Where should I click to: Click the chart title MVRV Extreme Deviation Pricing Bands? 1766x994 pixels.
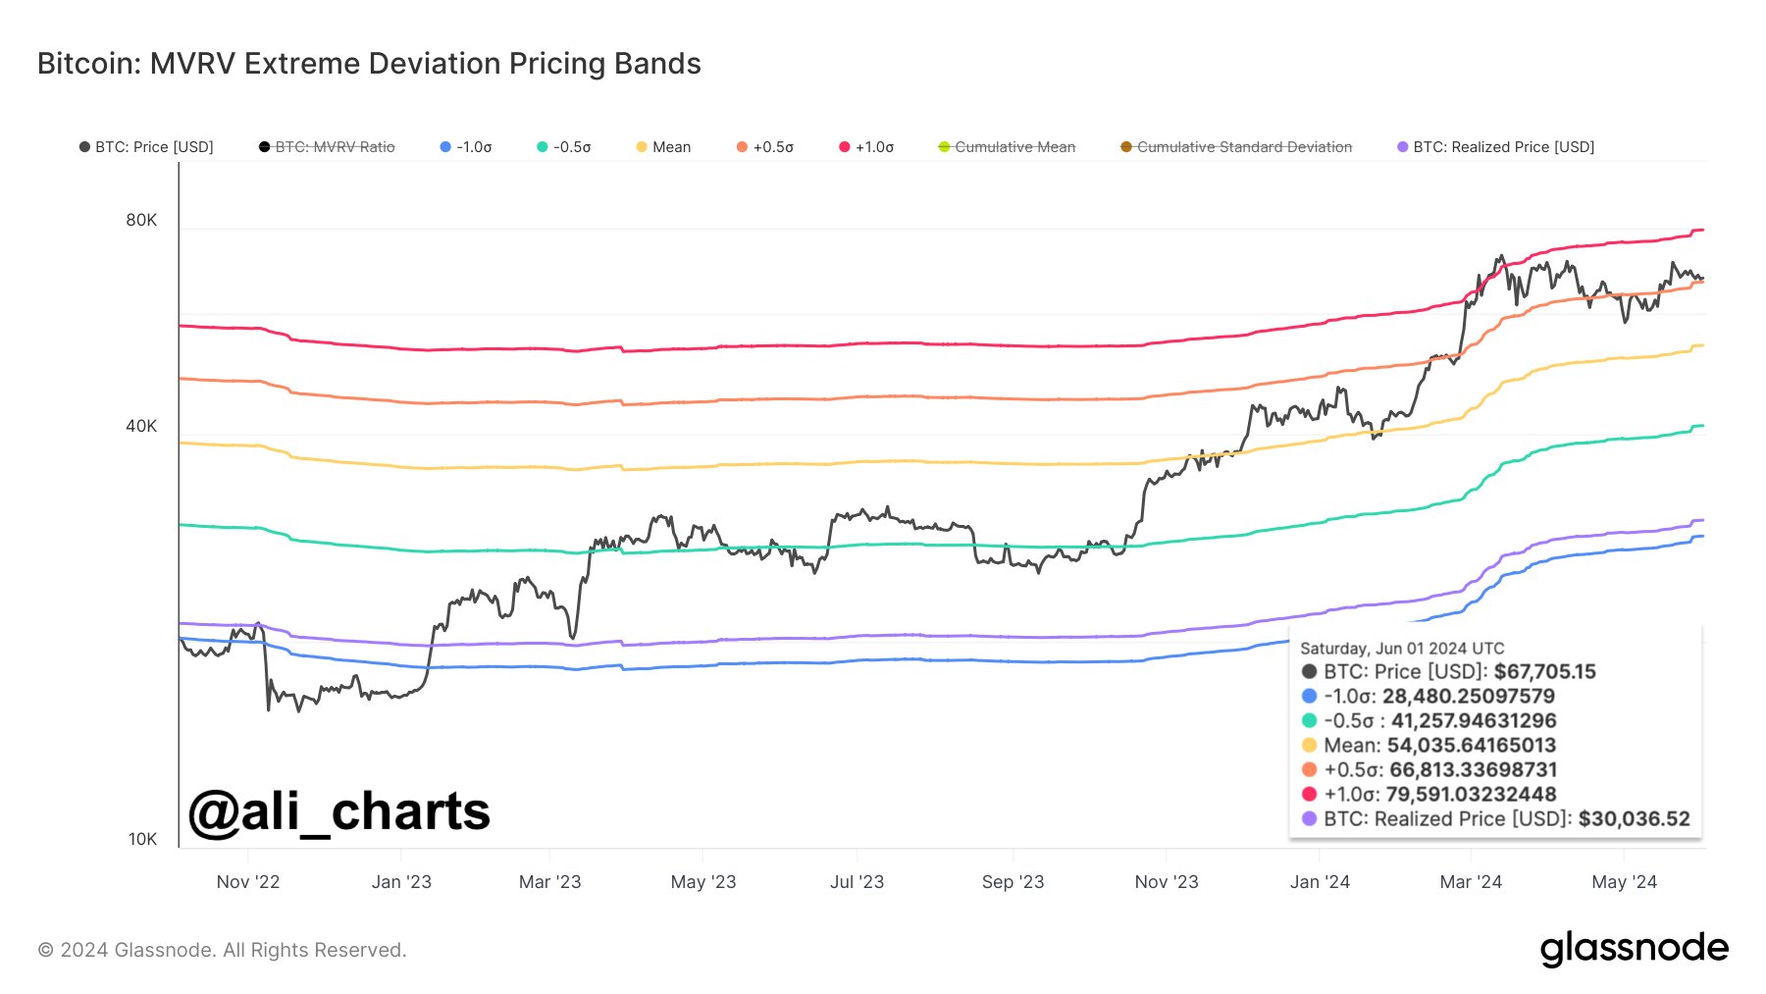[x=369, y=64]
